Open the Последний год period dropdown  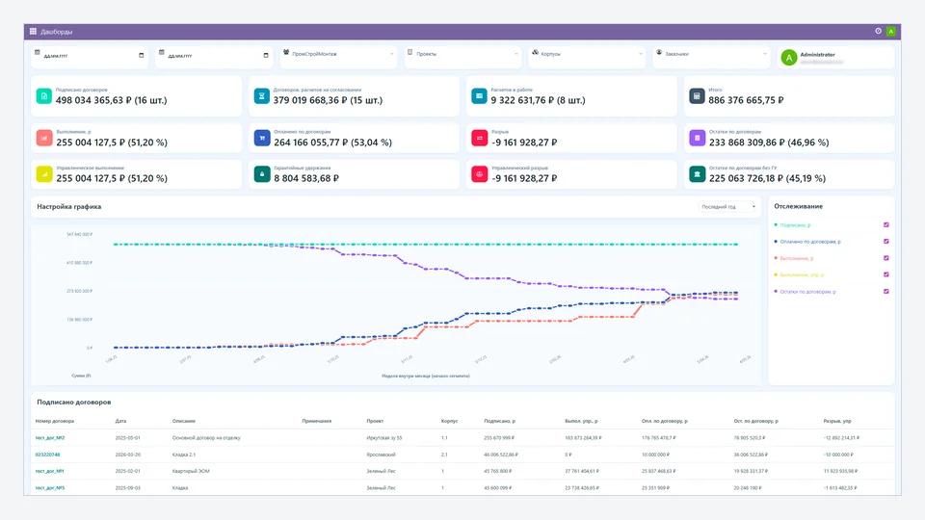[x=728, y=206]
